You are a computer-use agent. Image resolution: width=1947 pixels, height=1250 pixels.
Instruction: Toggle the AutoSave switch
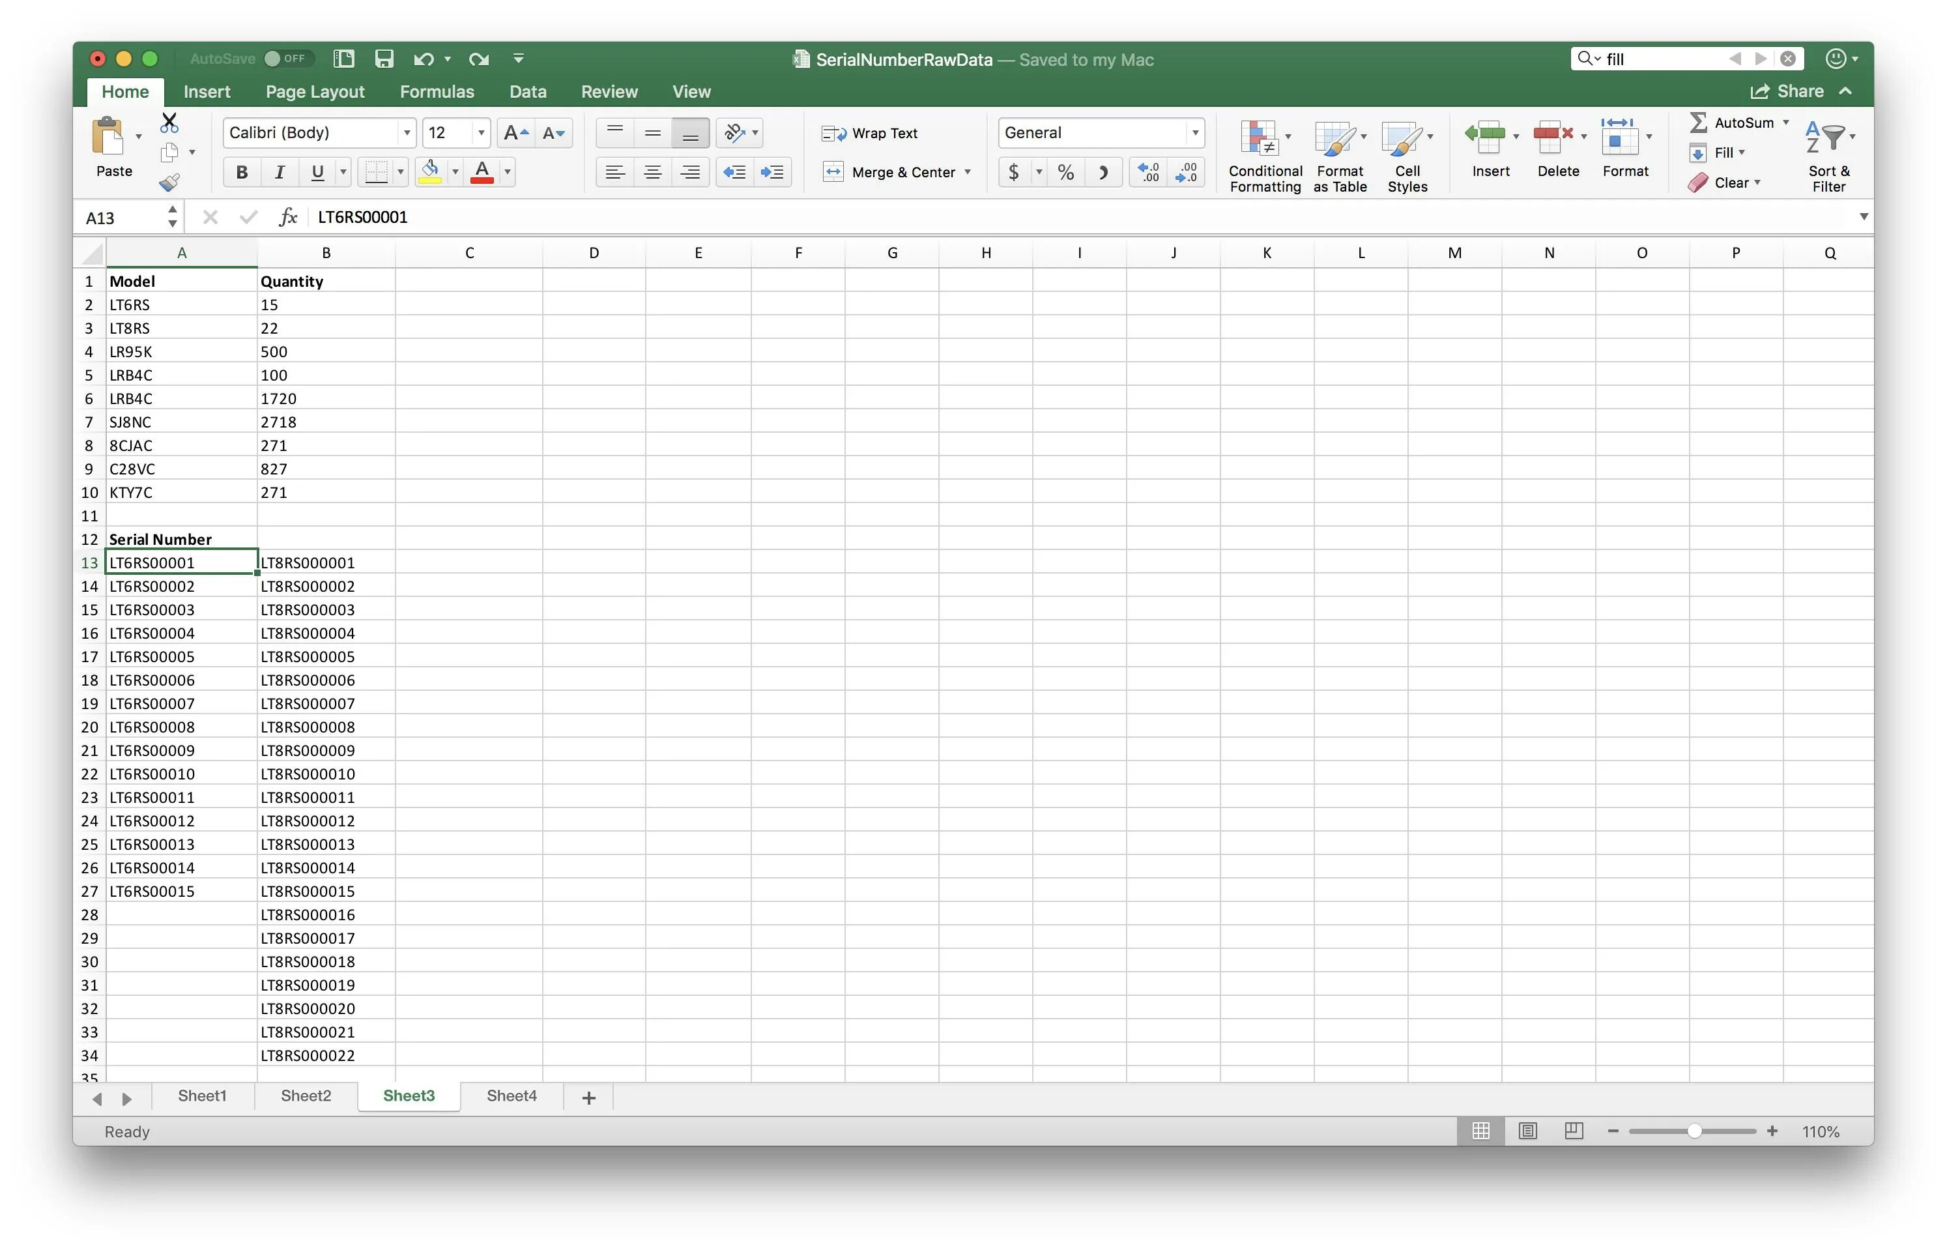tap(285, 59)
